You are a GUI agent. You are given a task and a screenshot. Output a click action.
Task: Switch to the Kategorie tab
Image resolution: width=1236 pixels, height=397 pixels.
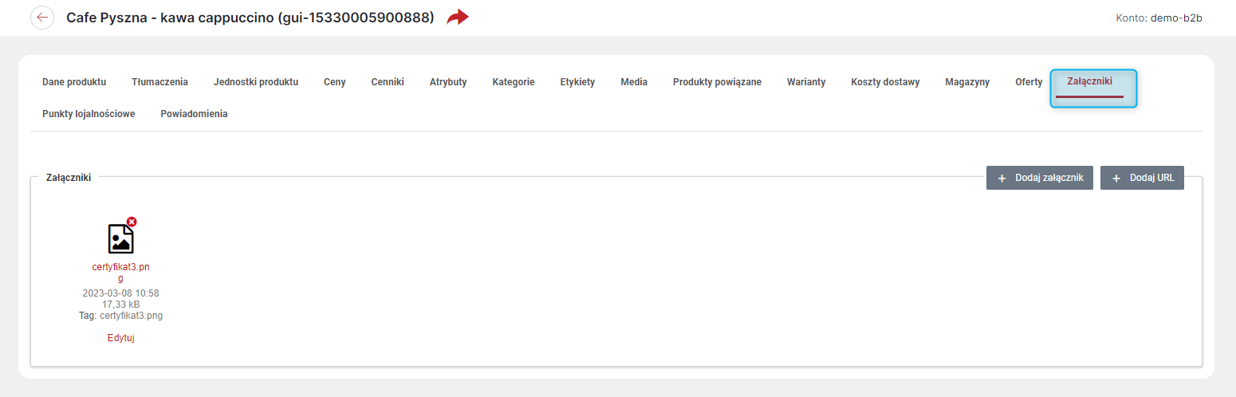(514, 82)
